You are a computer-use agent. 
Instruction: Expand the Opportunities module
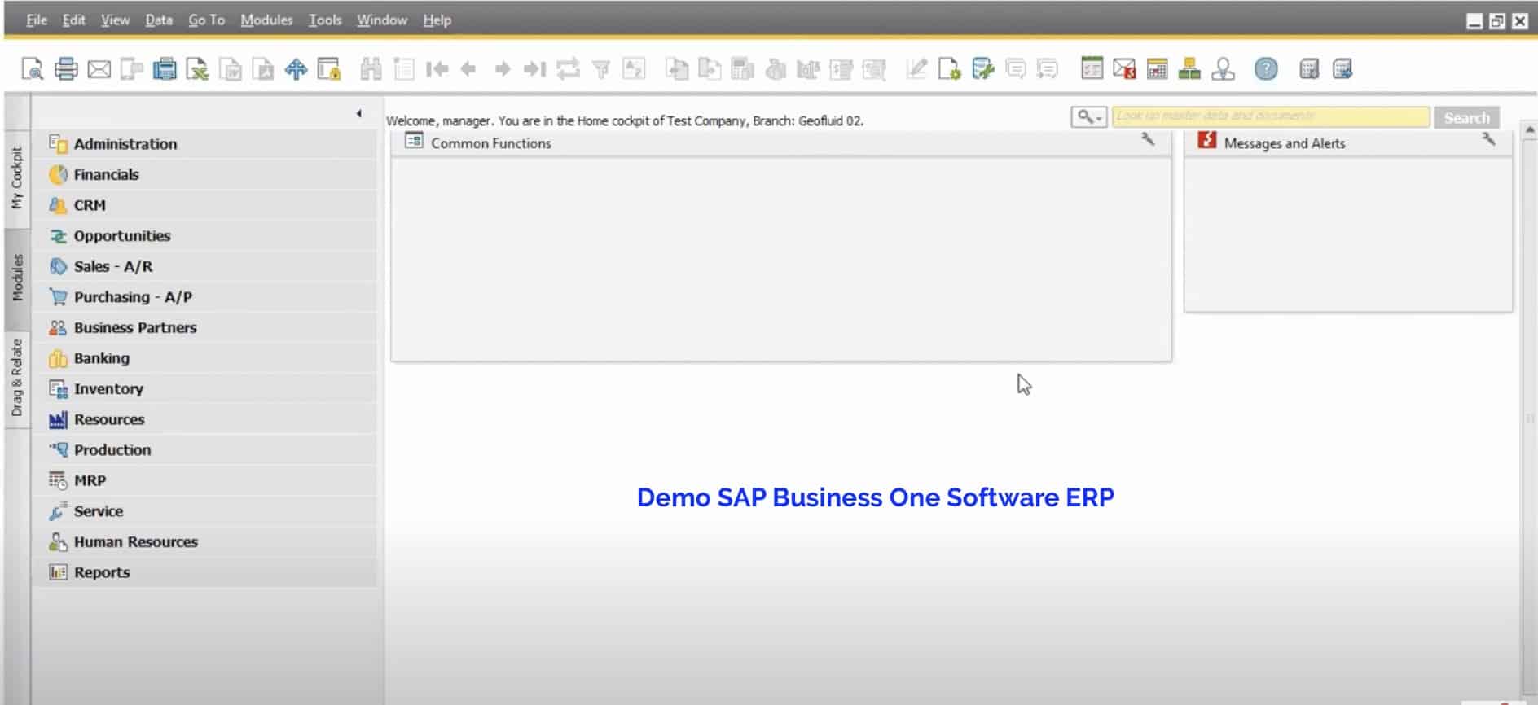click(x=204, y=236)
